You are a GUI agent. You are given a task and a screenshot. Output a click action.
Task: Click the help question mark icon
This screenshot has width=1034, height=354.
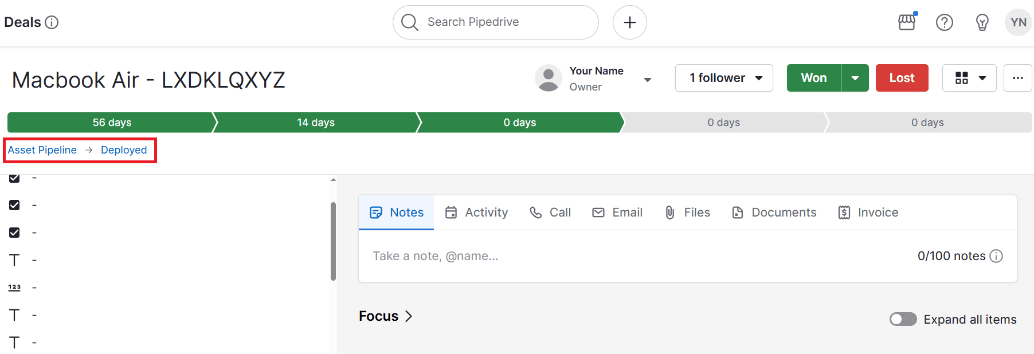[944, 22]
